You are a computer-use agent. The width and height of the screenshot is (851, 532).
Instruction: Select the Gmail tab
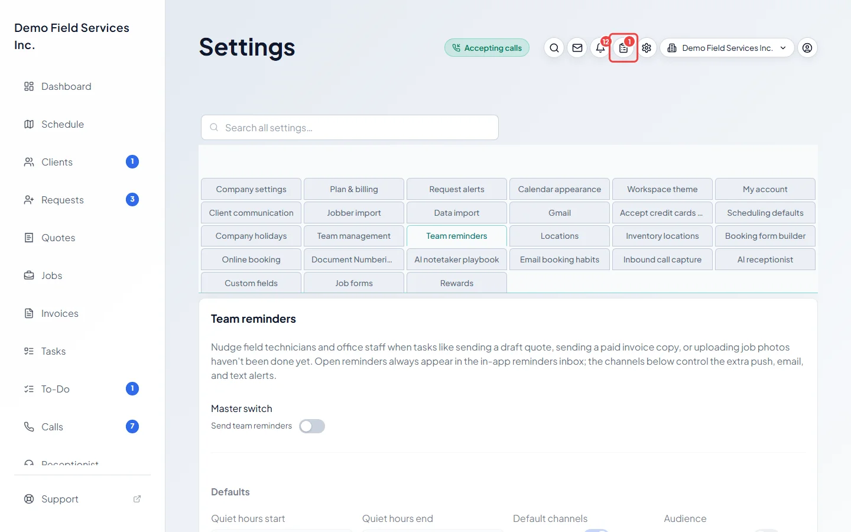560,213
